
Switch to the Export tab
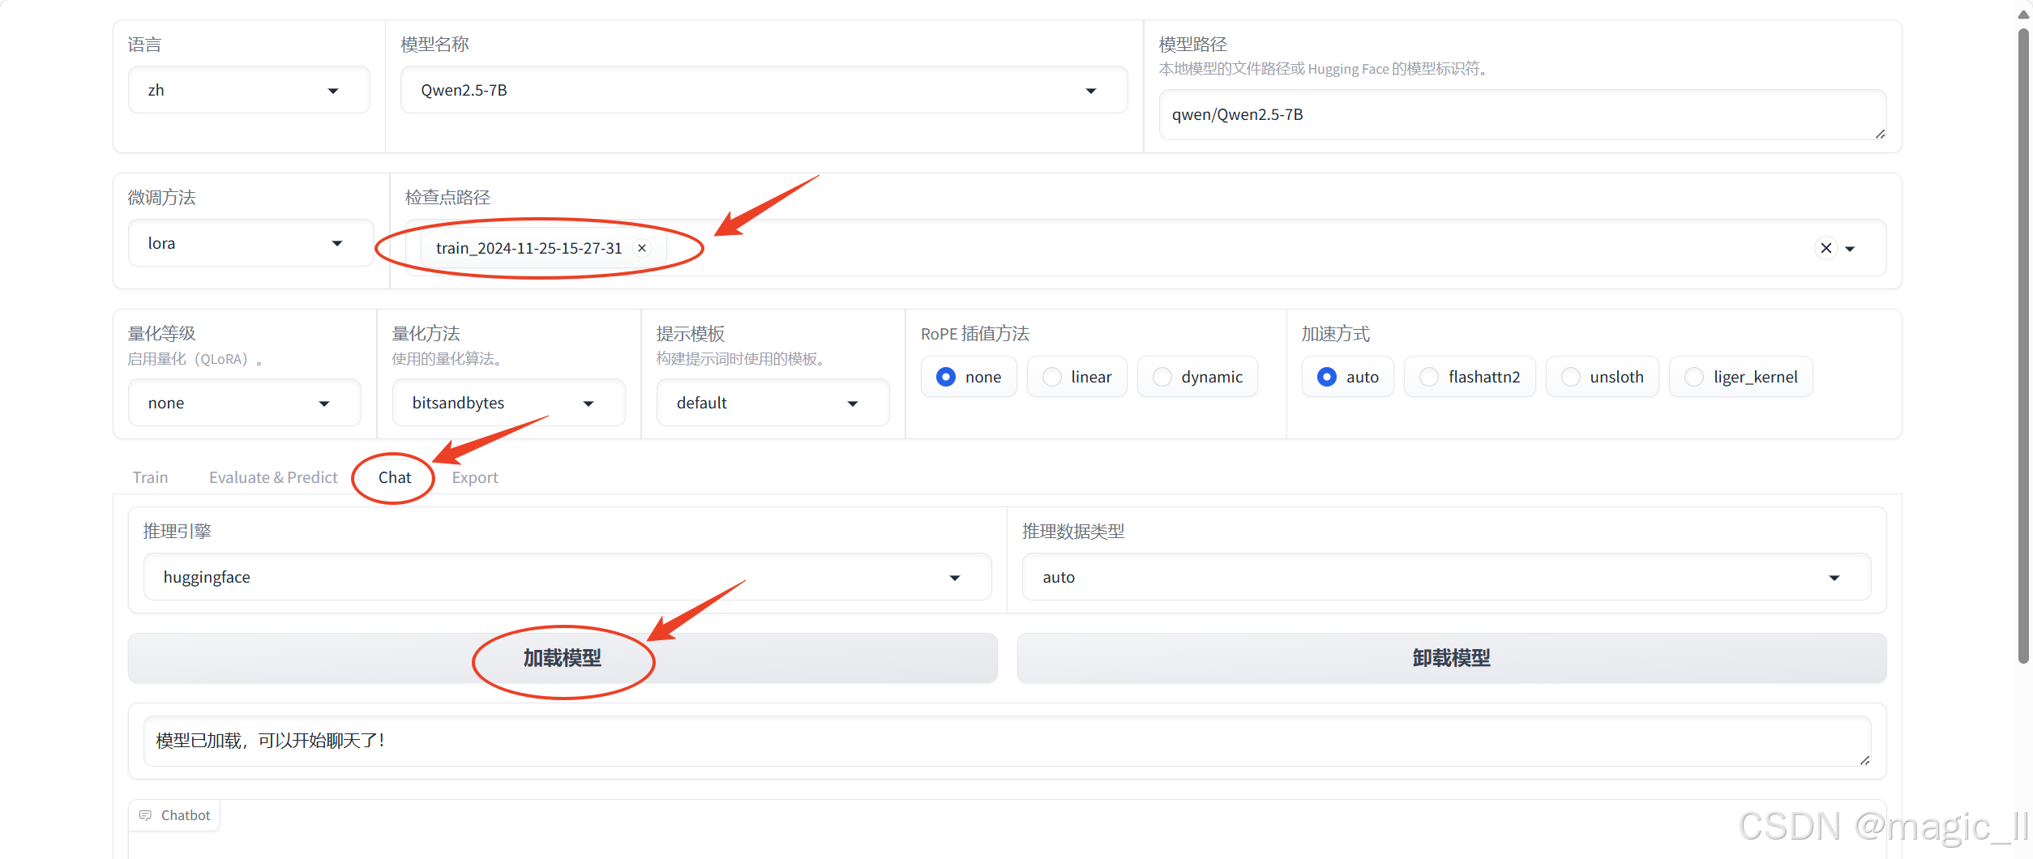(x=475, y=477)
